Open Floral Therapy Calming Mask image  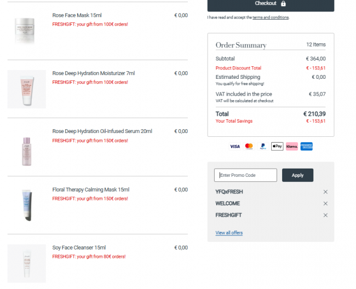[27, 205]
